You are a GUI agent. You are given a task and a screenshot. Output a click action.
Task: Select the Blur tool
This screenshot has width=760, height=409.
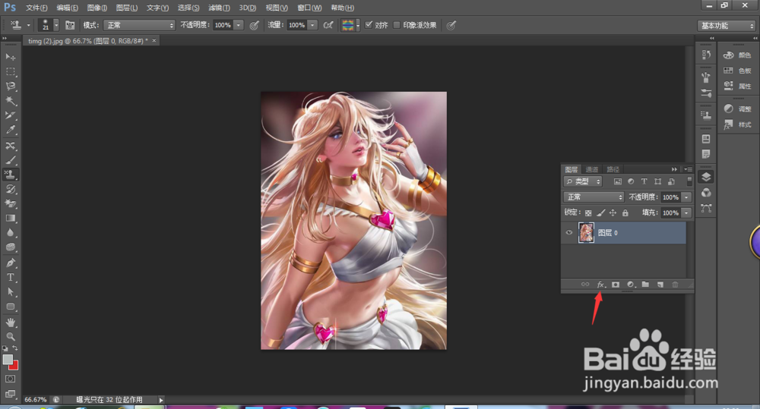[x=10, y=233]
